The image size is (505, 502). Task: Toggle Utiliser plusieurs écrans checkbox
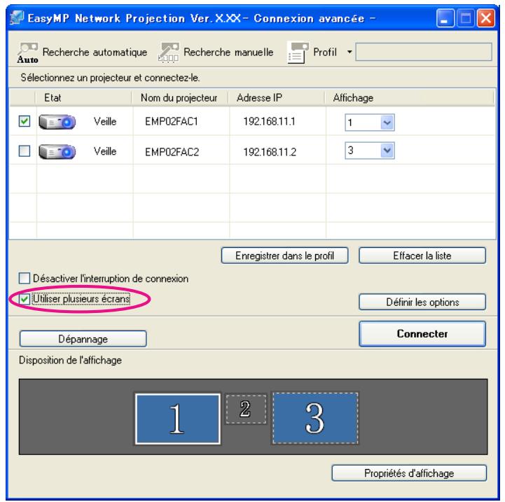pyautogui.click(x=24, y=299)
